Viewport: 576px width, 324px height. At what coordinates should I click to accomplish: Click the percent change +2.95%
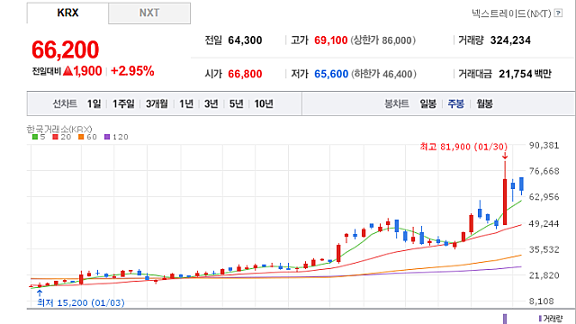tap(132, 71)
